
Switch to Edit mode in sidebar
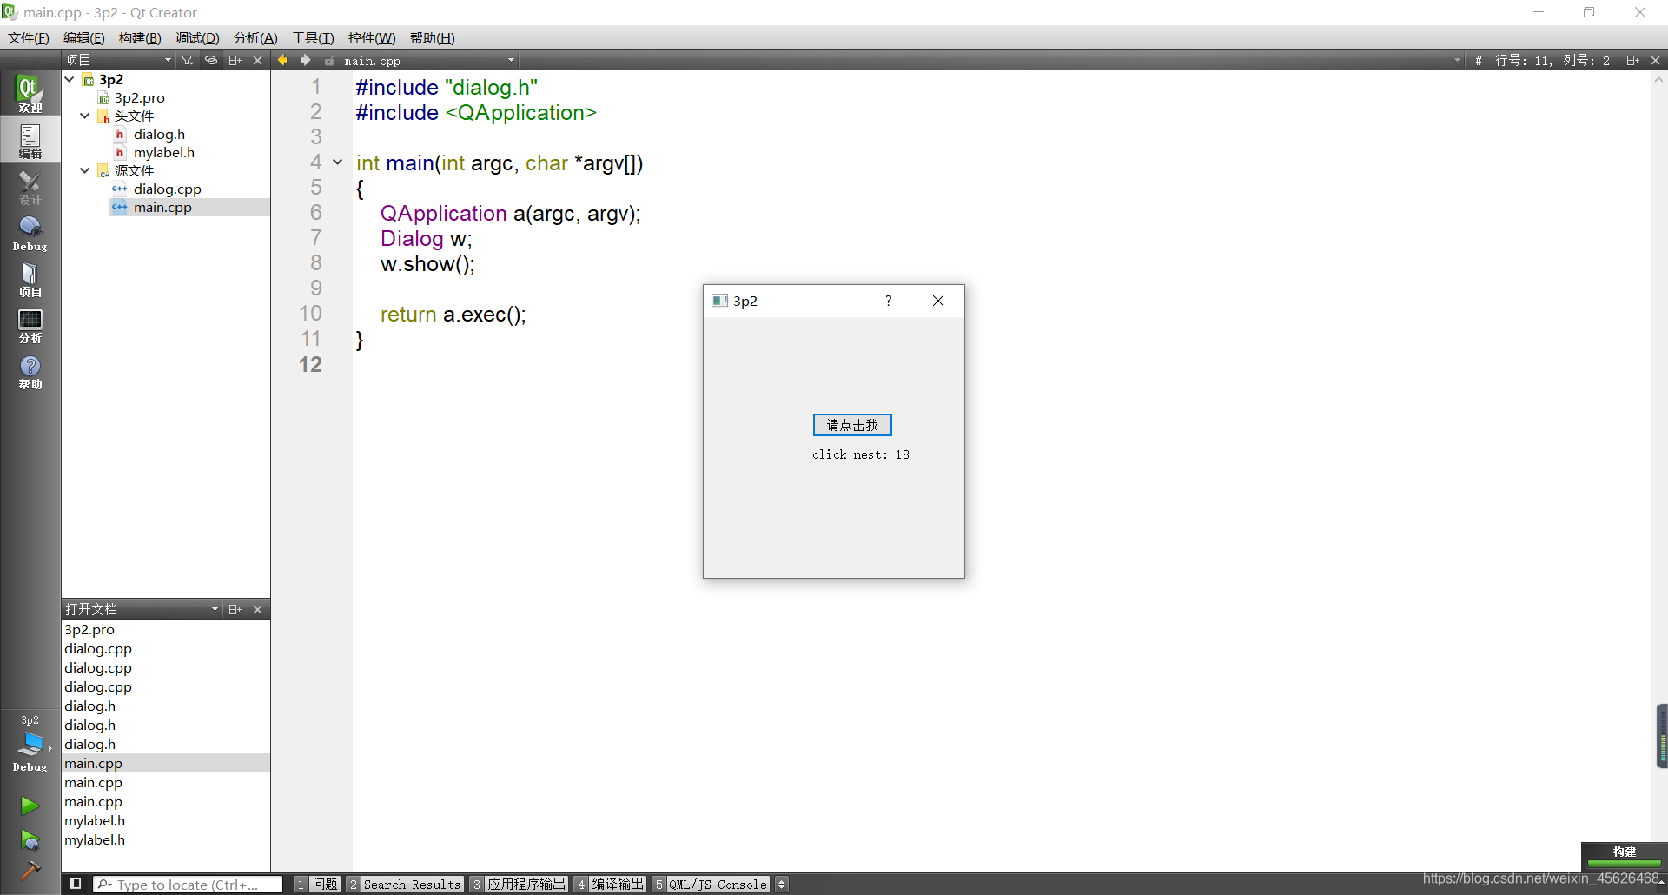click(30, 140)
